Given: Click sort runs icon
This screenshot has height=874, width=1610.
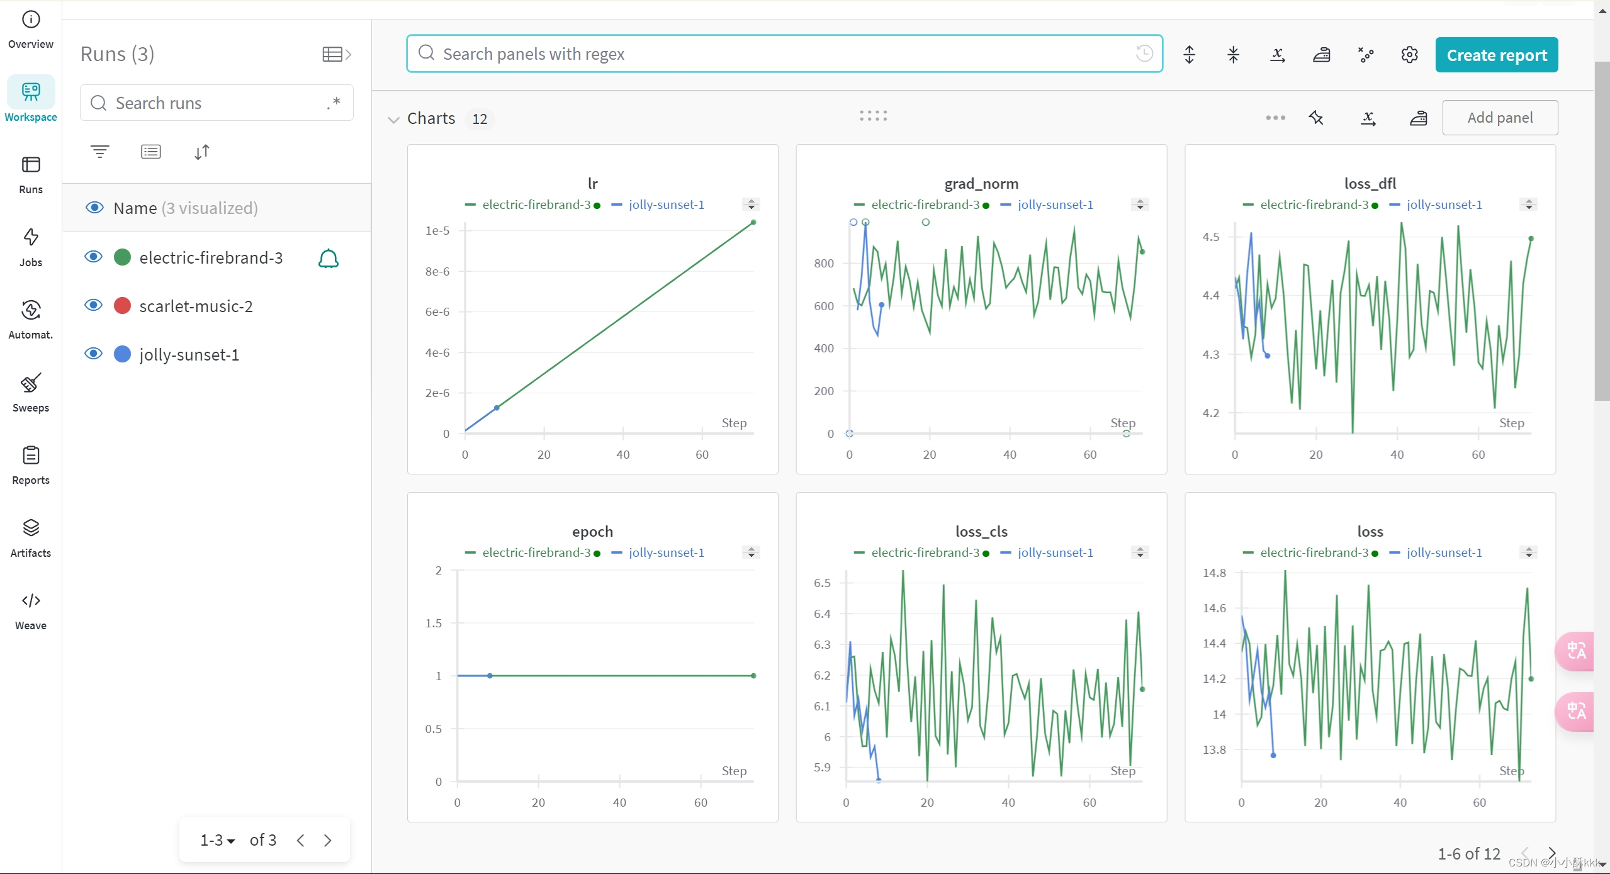Looking at the screenshot, I should click(x=202, y=150).
